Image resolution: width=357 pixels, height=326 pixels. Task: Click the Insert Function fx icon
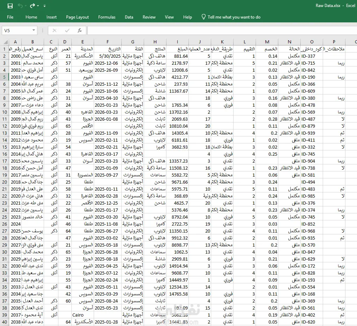pos(80,30)
